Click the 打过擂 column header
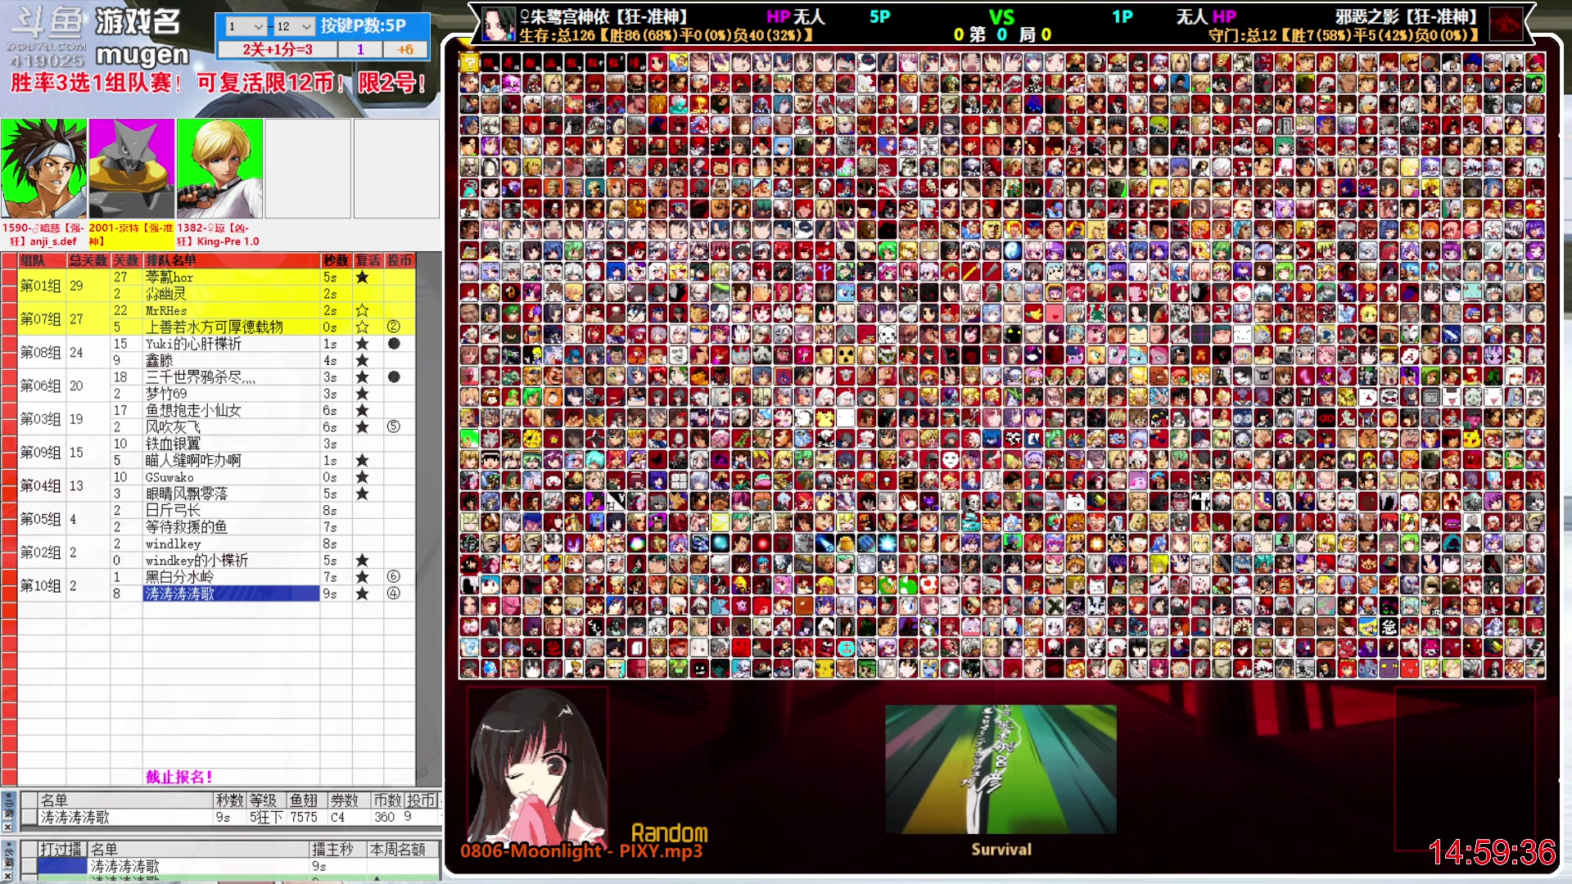 [61, 850]
